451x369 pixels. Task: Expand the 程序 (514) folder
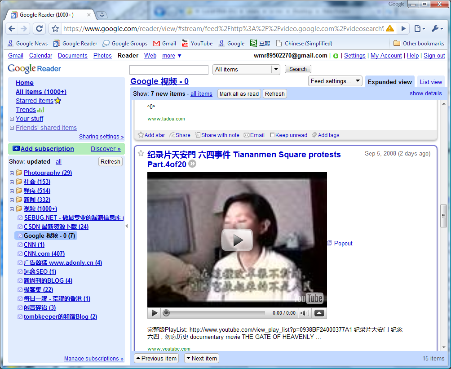(x=12, y=191)
